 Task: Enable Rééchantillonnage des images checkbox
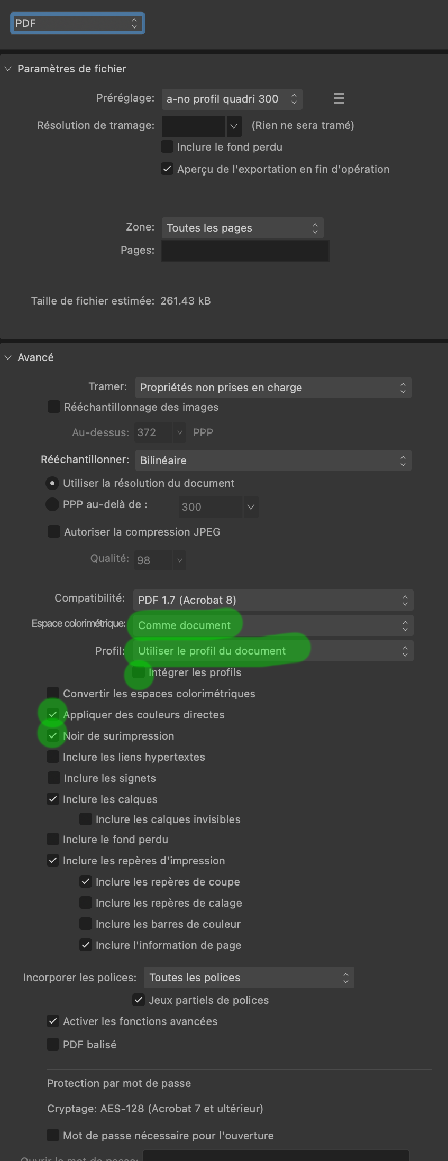click(x=53, y=407)
